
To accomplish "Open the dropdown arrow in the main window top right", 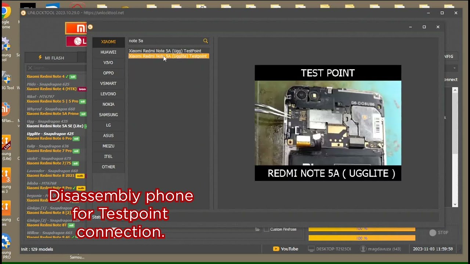I will (455, 68).
